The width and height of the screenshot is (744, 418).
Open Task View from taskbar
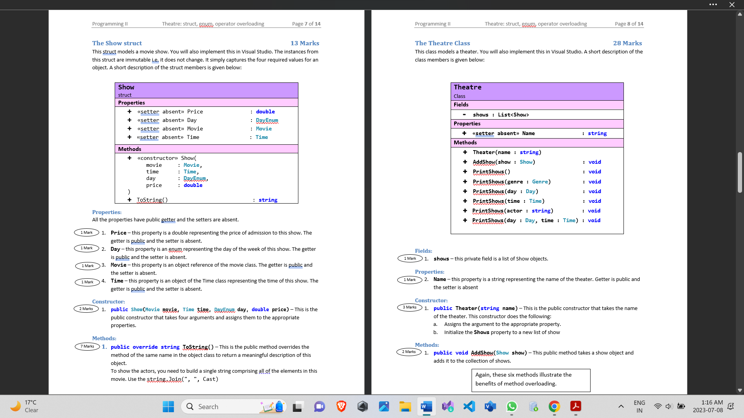(x=297, y=406)
